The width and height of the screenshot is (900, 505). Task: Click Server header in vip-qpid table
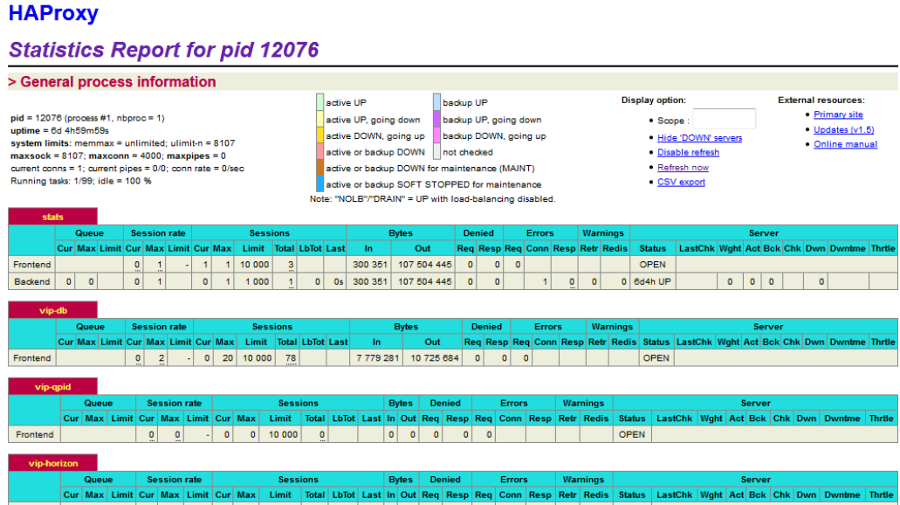pos(755,403)
